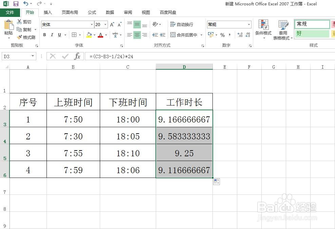Activate the Format Painter 格式刷
This screenshot has width=335, height=229.
click(26, 37)
